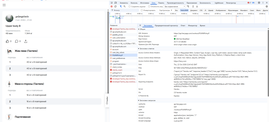Toggle the Fetch/XHR request filter
This screenshot has height=122, width=269.
click(185, 10)
